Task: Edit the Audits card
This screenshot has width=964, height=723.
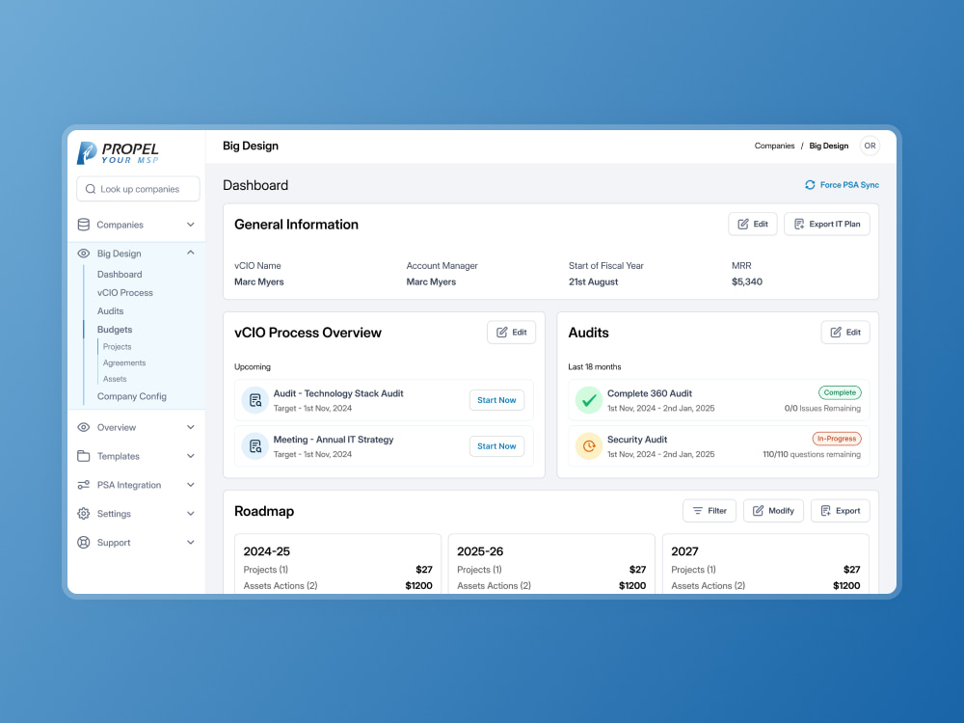Action: point(845,332)
